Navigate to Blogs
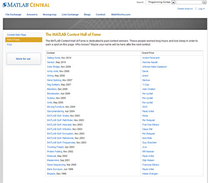 click(87, 15)
